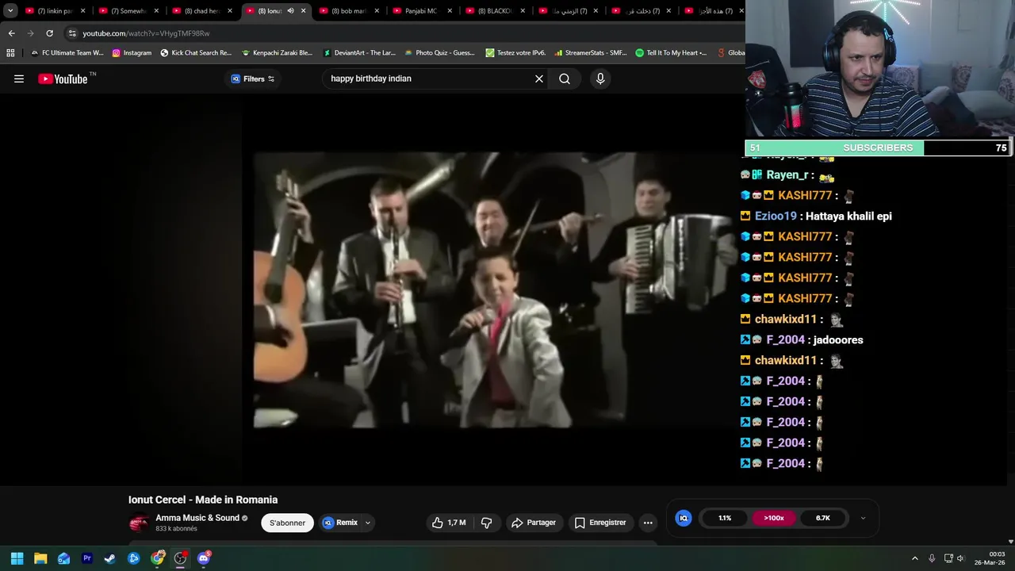The width and height of the screenshot is (1015, 571).
Task: Open the FC Ultimate Team bookmark
Action: pyautogui.click(x=67, y=53)
